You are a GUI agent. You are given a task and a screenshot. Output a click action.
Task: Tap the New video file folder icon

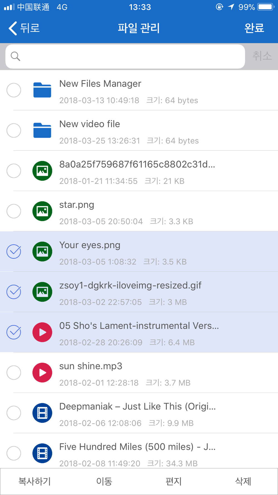[42, 130]
